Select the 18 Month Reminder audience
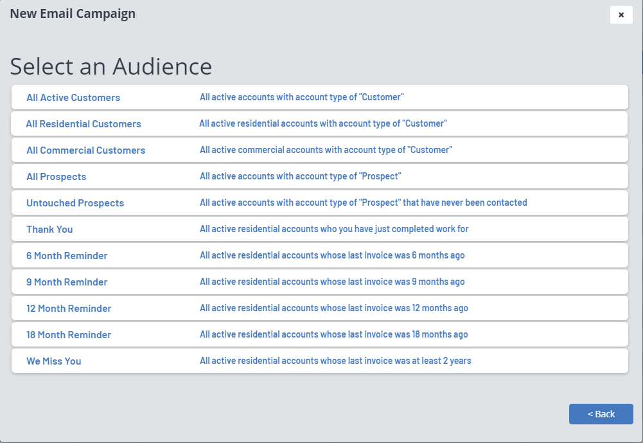The width and height of the screenshot is (643, 443). click(x=69, y=335)
